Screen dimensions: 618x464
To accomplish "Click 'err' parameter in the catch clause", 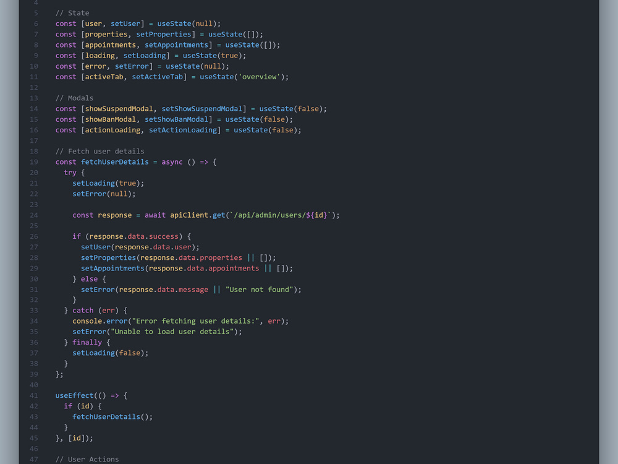I will pyautogui.click(x=108, y=311).
